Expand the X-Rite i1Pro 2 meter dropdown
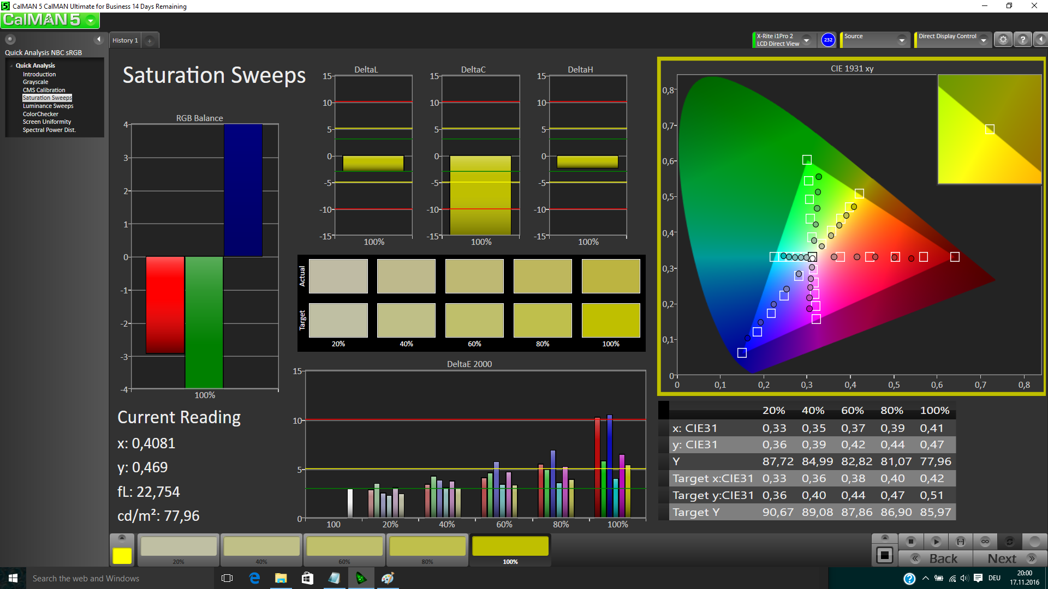 806,40
